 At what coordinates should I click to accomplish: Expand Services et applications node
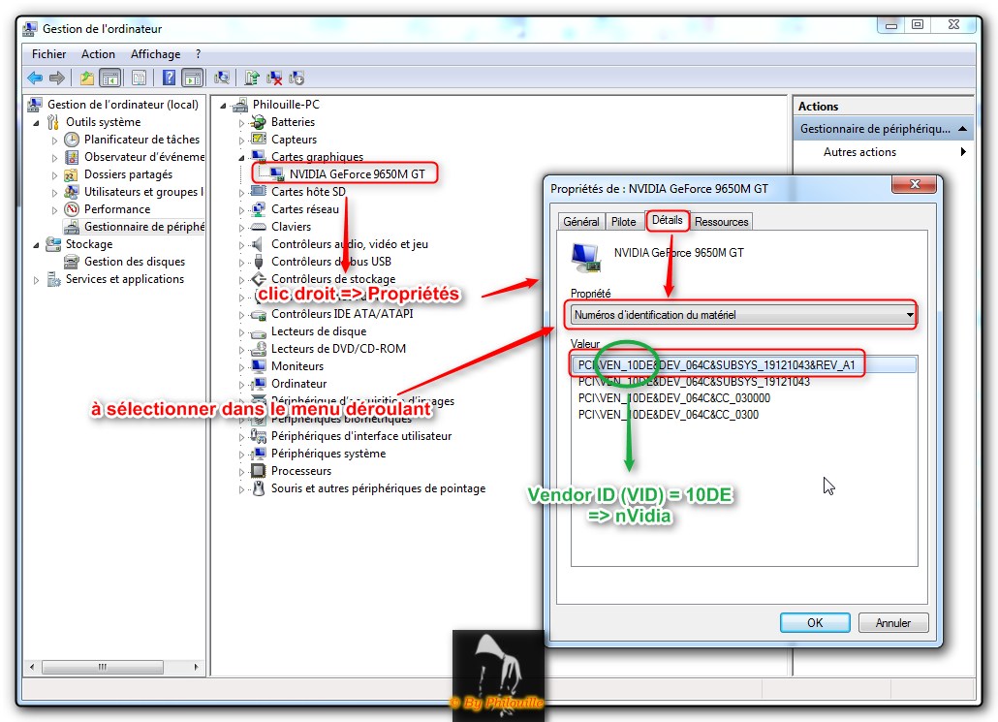pos(36,279)
